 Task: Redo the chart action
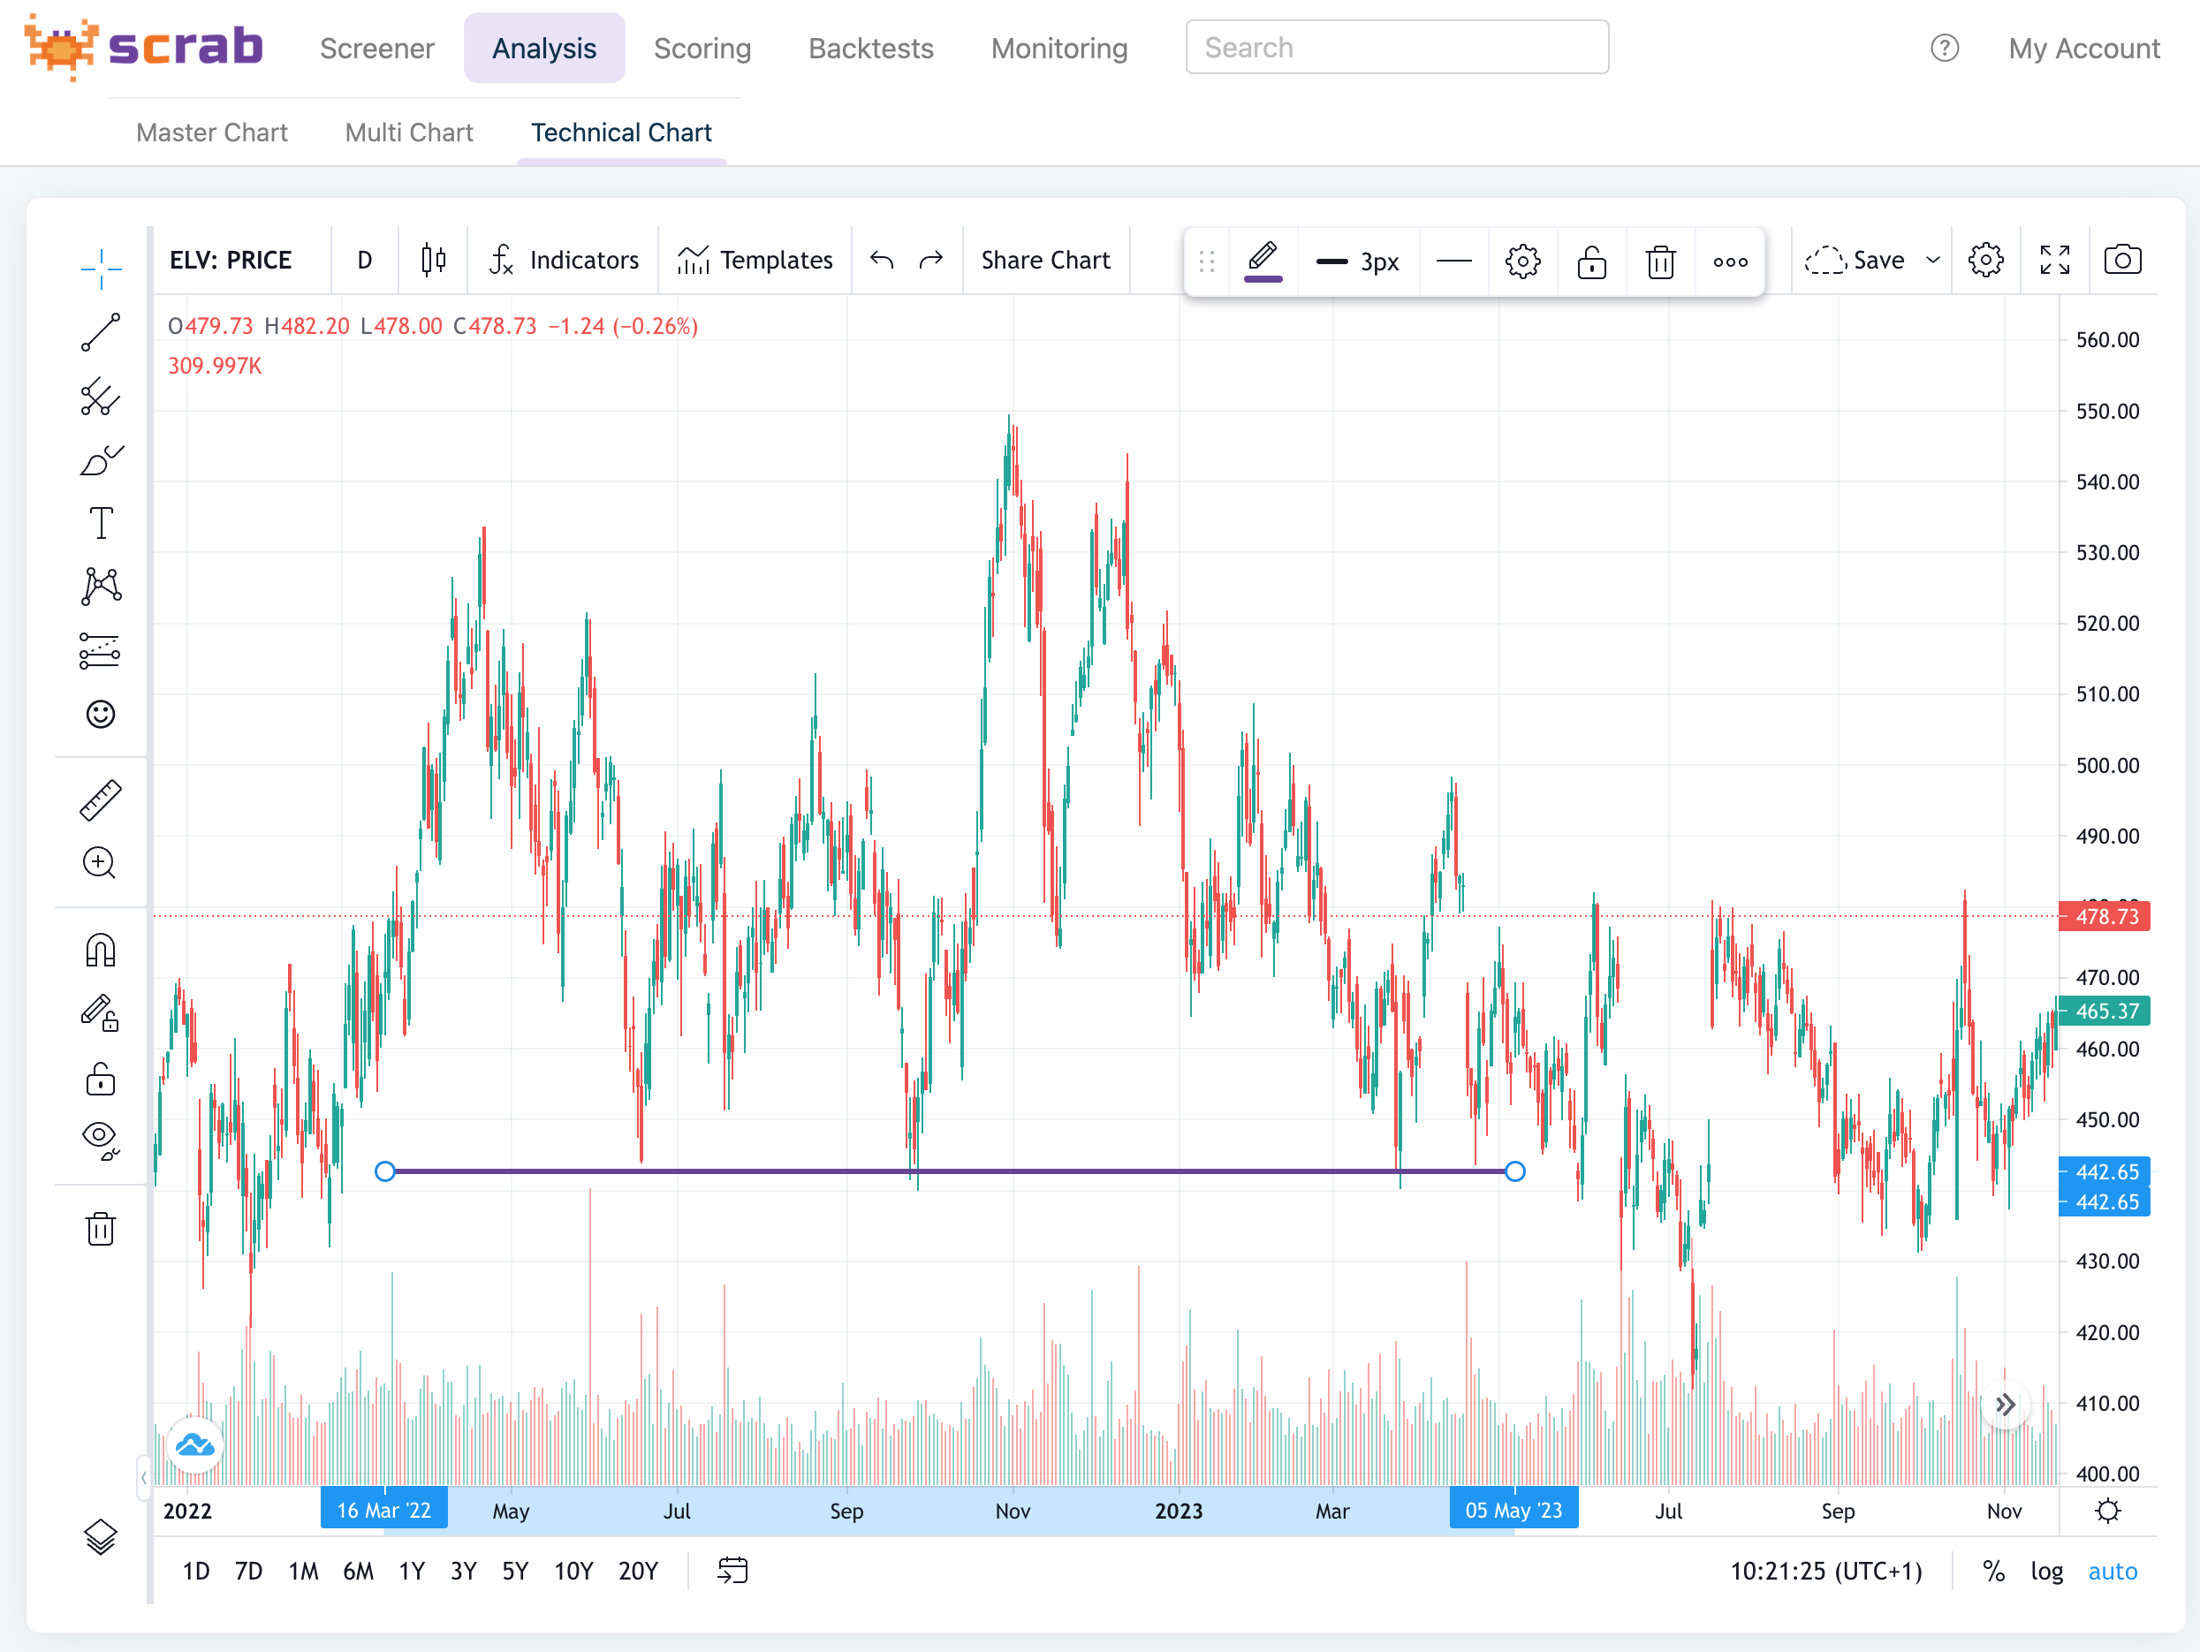coord(931,261)
